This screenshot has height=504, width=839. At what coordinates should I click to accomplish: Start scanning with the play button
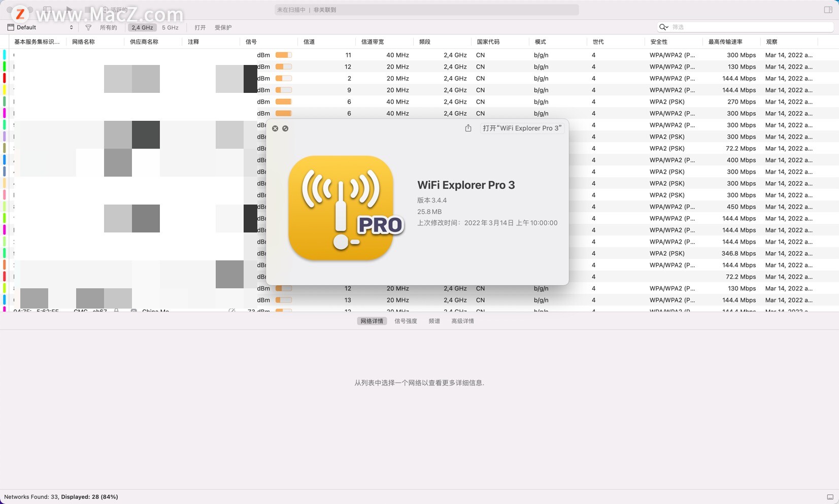click(70, 10)
